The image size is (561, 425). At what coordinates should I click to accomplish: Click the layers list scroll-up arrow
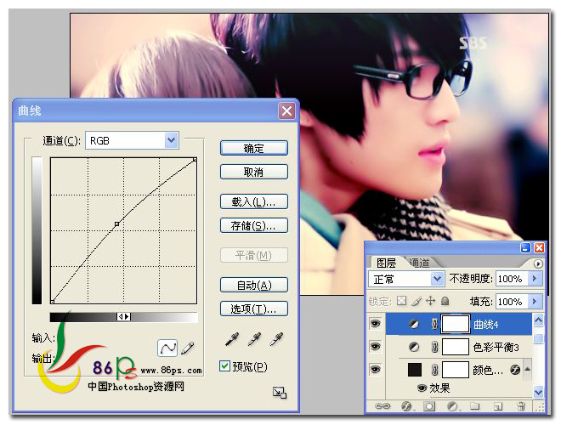coord(538,320)
